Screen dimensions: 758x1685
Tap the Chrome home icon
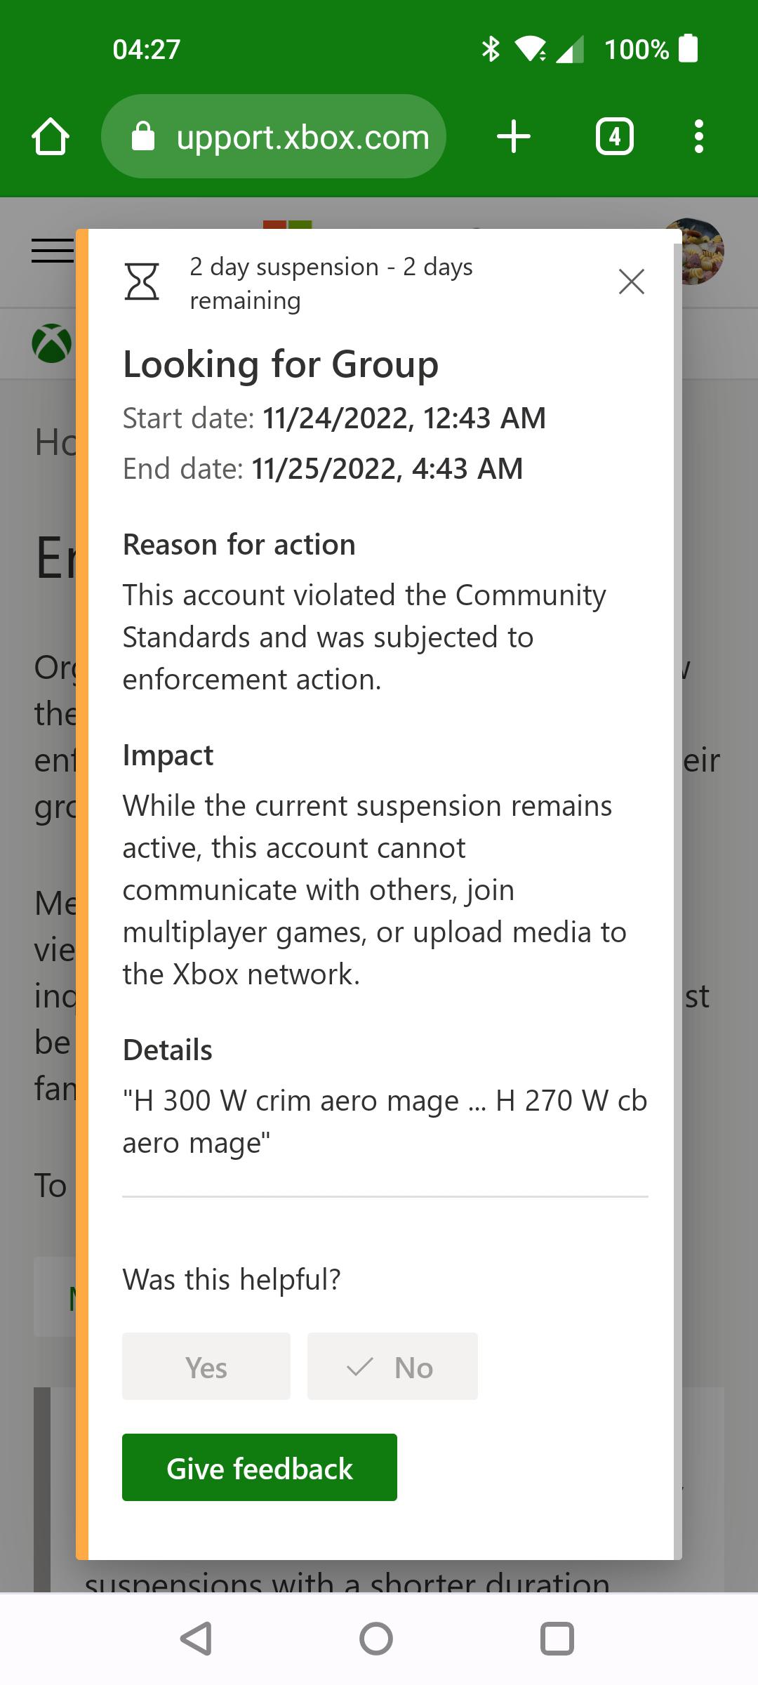tap(50, 136)
